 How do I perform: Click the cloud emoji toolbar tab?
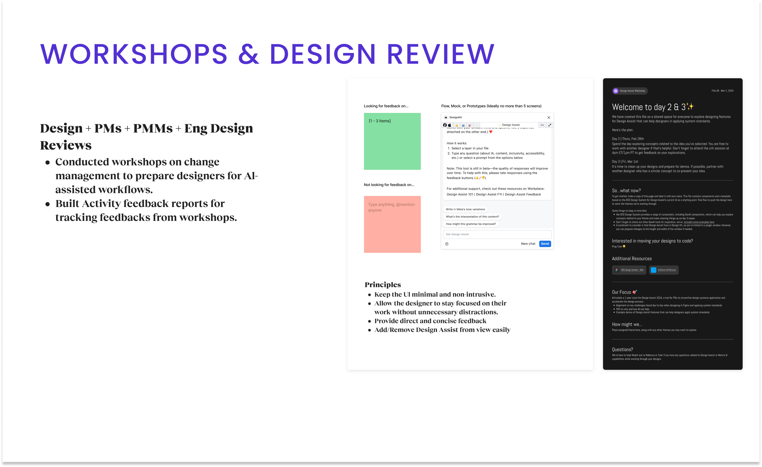(476, 125)
